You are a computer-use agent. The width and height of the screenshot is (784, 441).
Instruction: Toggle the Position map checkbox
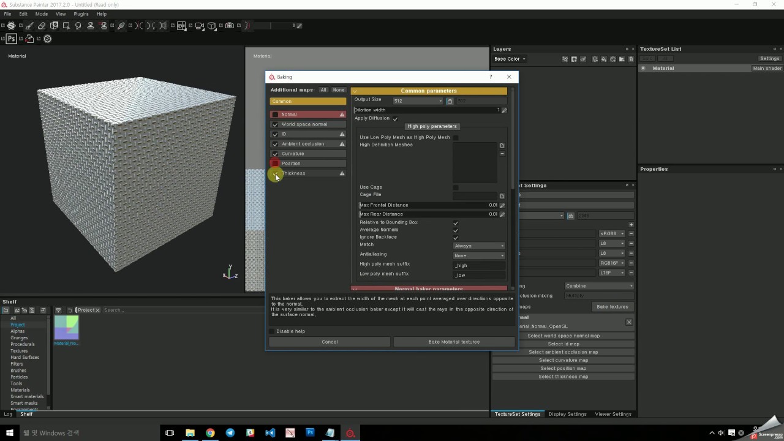click(x=275, y=164)
